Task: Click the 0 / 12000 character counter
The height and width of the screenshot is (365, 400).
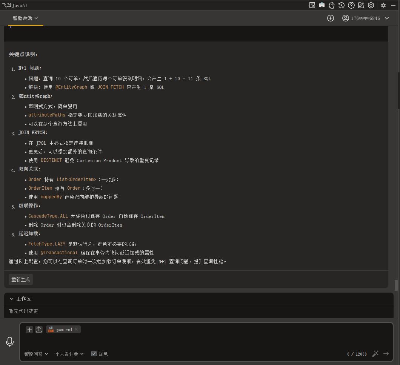Action: coord(357,354)
